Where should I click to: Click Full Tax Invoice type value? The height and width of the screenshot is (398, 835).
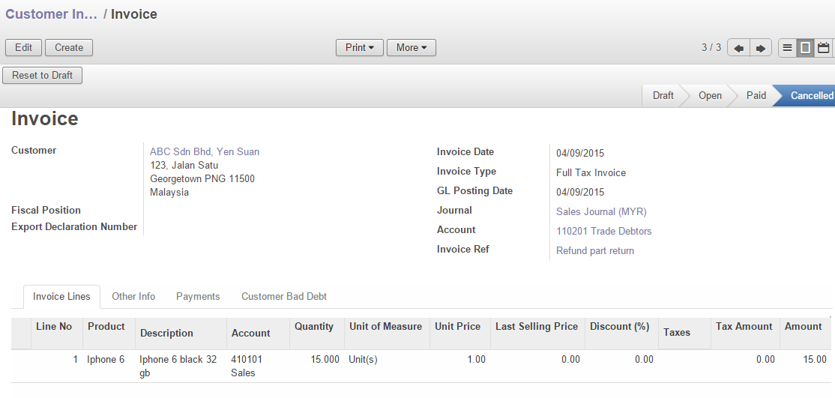(591, 173)
